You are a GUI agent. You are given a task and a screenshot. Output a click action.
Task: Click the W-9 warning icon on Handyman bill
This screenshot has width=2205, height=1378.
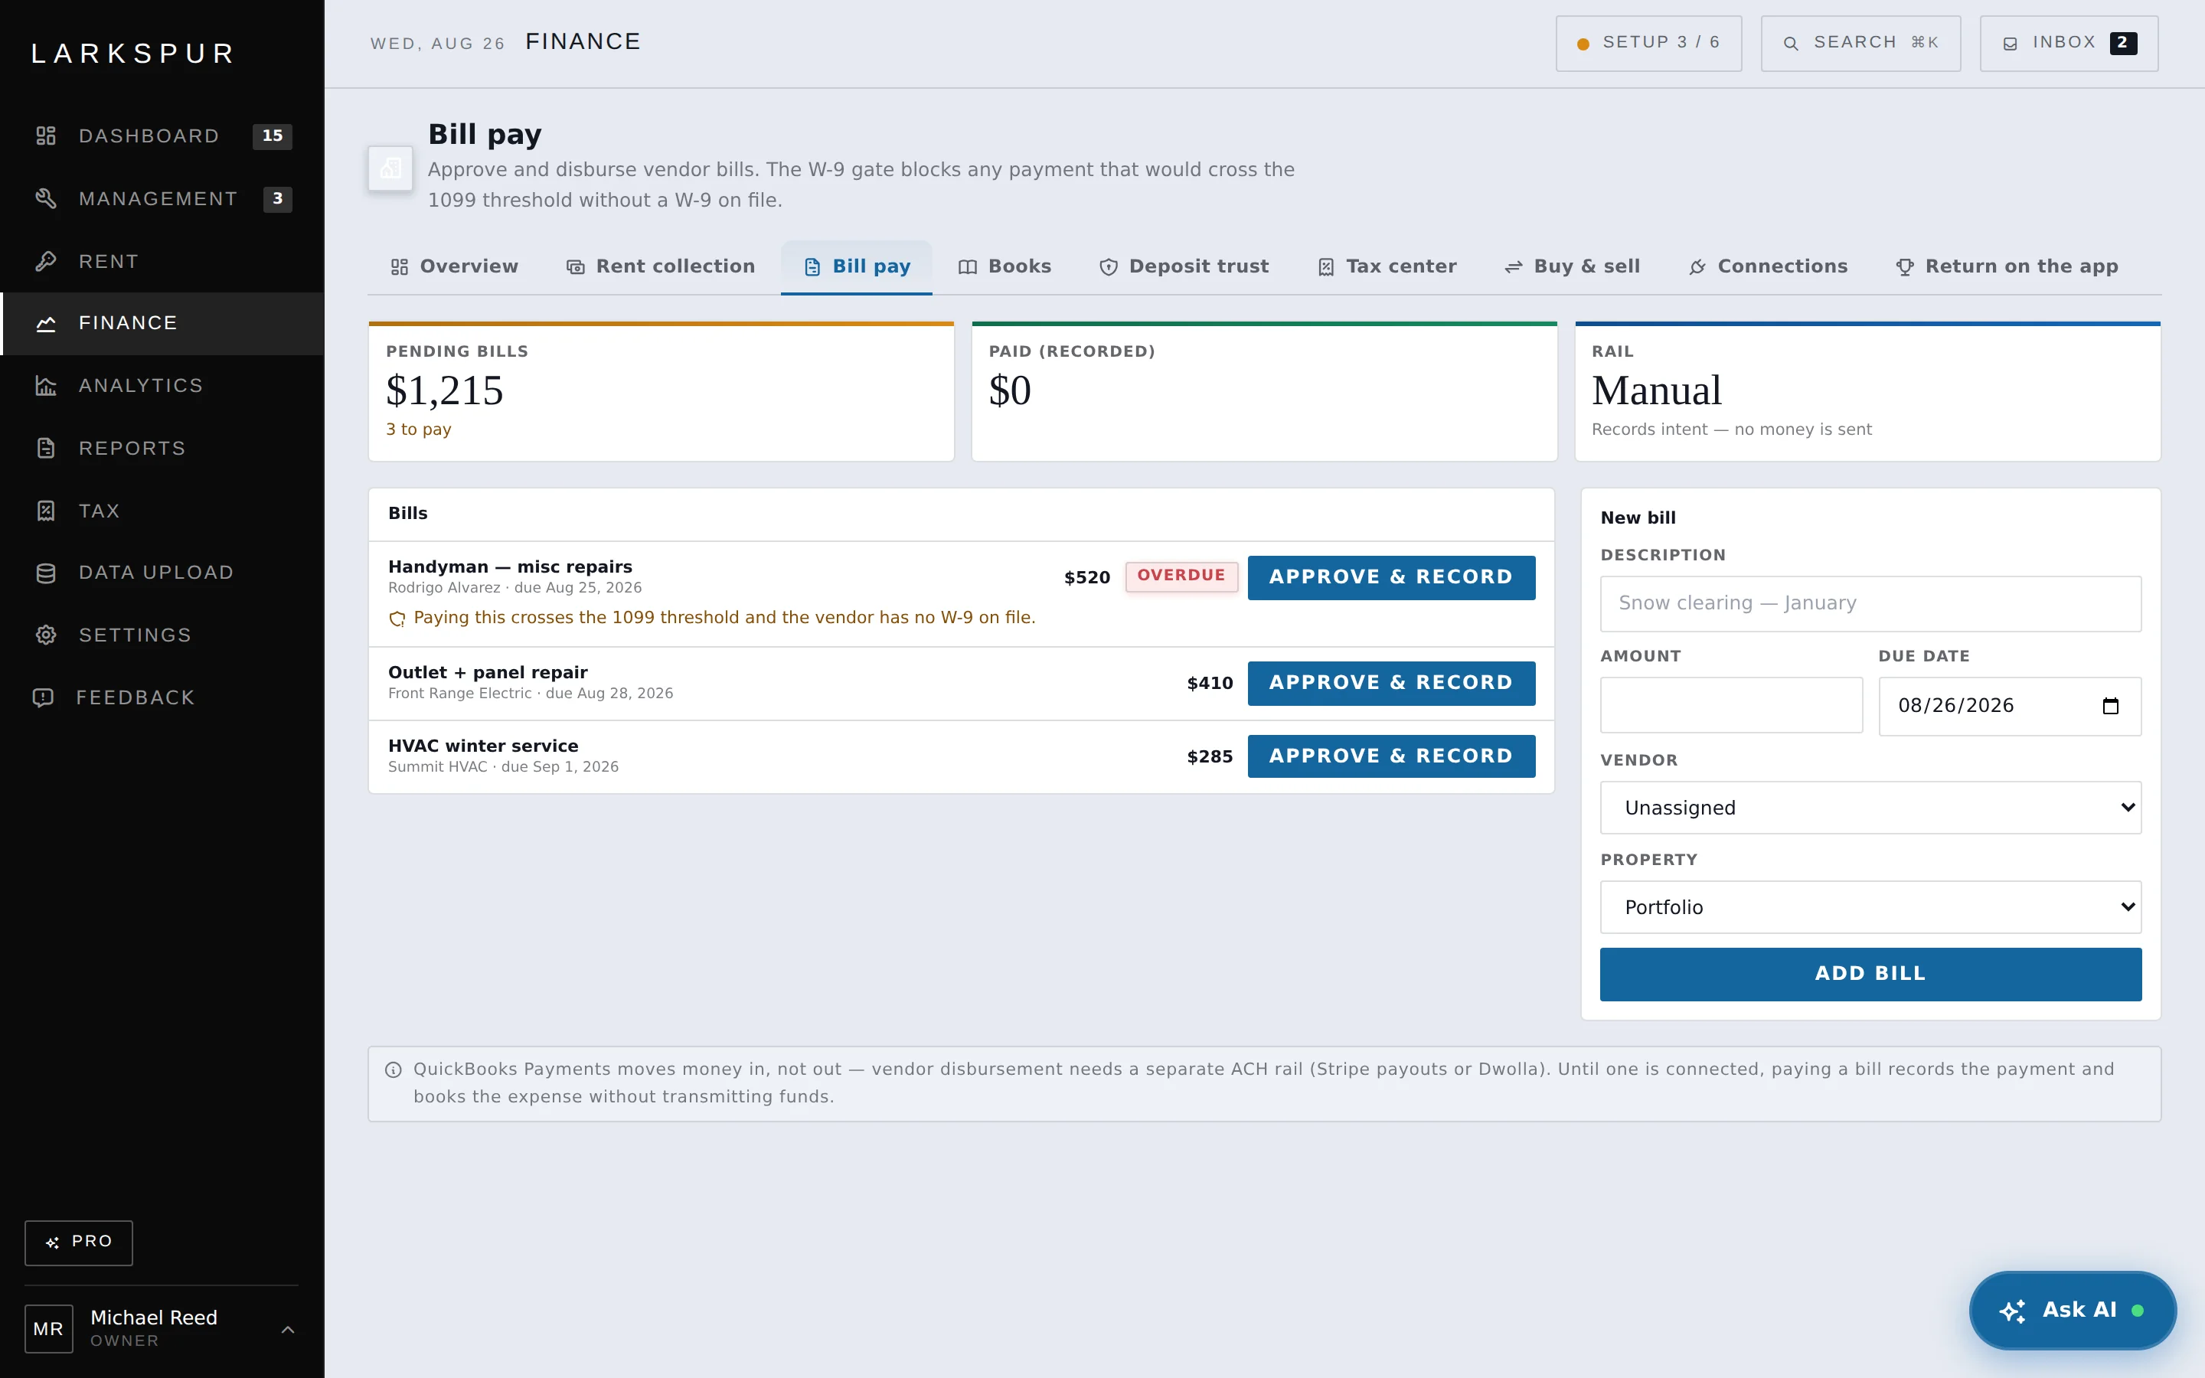(397, 619)
